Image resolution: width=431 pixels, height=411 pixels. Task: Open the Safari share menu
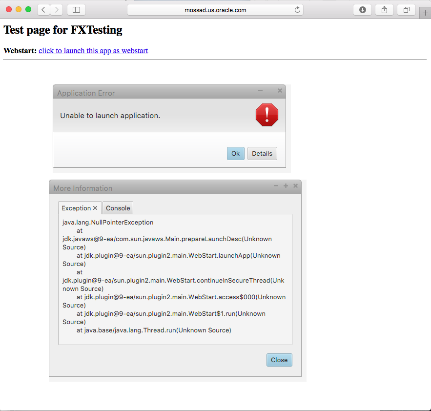click(384, 10)
